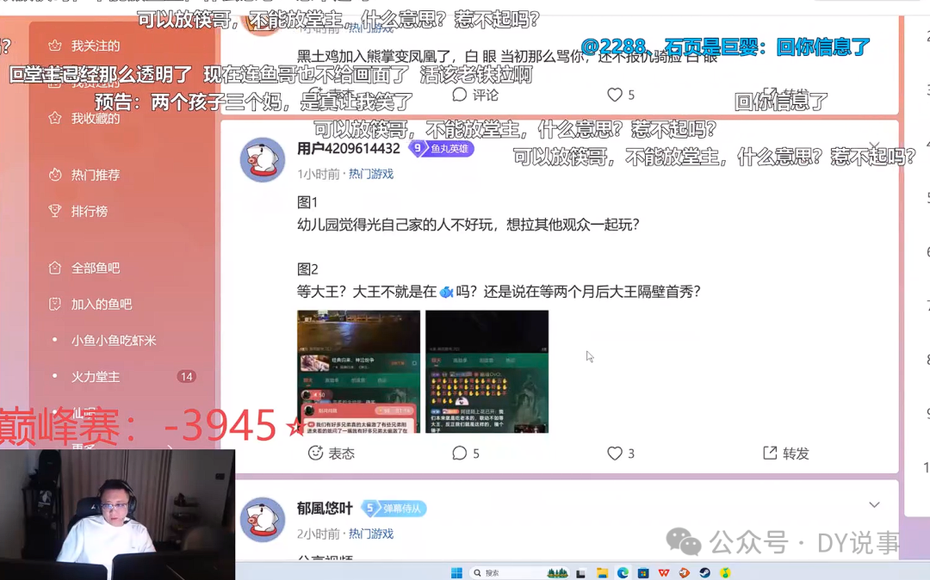Screen dimensions: 930x580
Task: Open 全部鱼吧 list
Action: coord(95,268)
